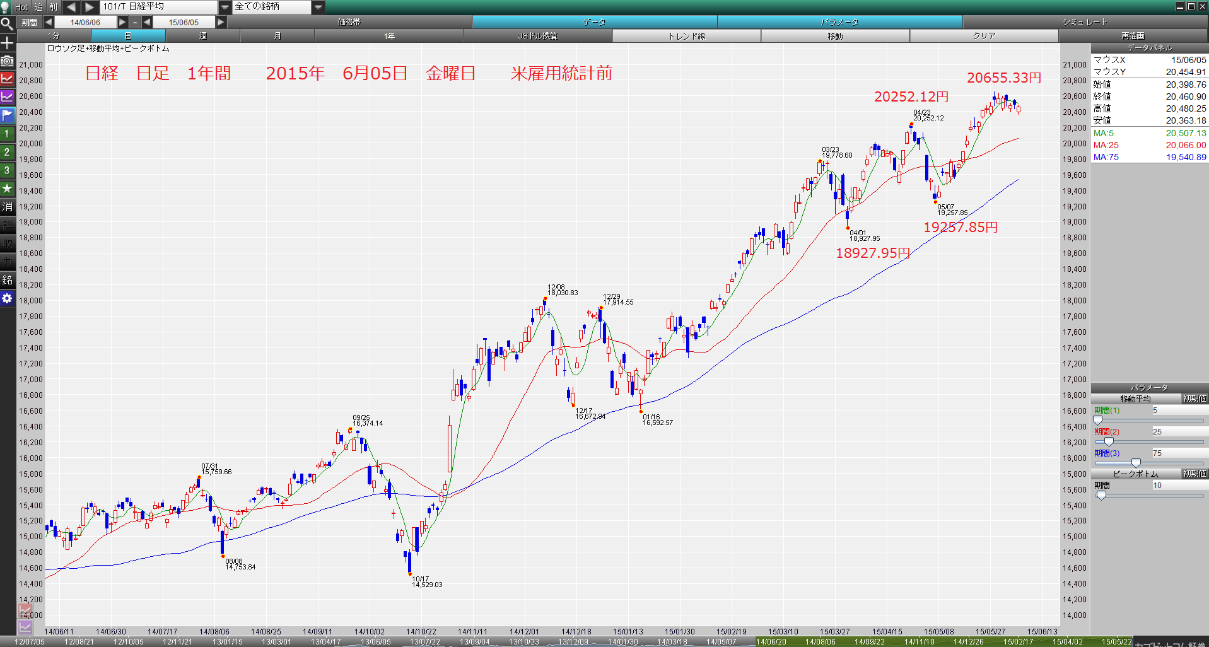The height and width of the screenshot is (647, 1209).
Task: Reset ピークボトム with 初期値 button
Action: [x=1194, y=474]
